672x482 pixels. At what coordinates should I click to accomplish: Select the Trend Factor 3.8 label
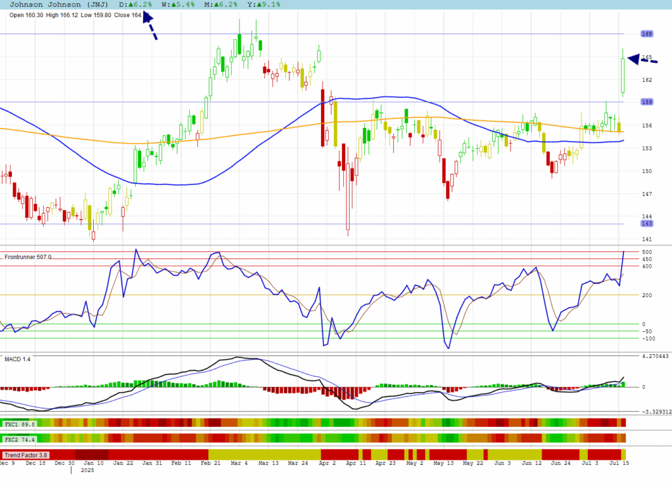[x=26, y=455]
